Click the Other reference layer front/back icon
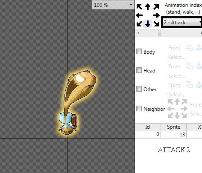The width and height of the screenshot is (202, 173). click(x=189, y=85)
